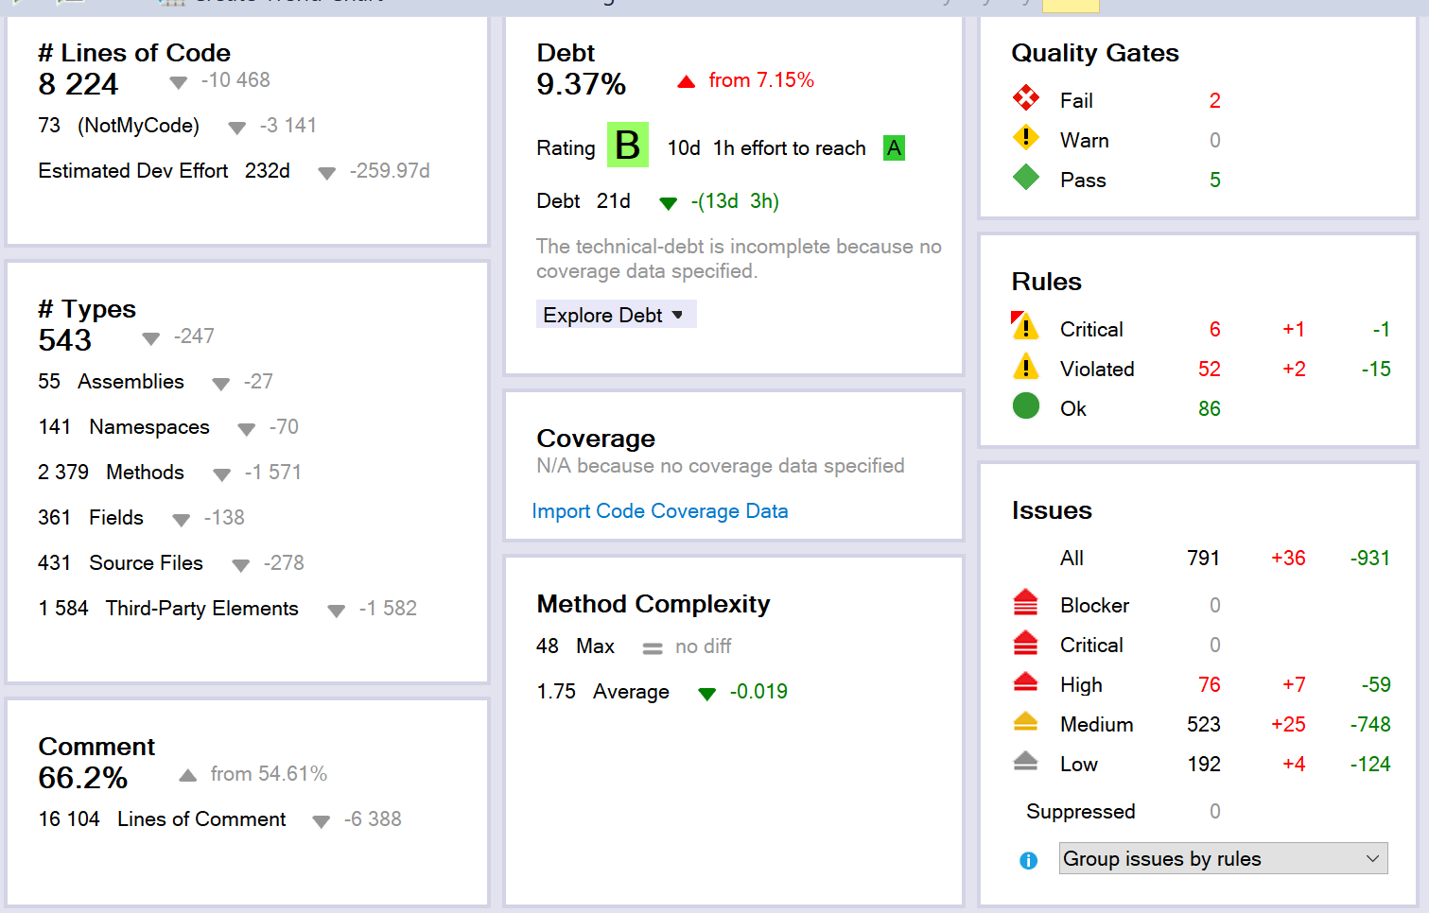The width and height of the screenshot is (1429, 913).
Task: Click the equals icon beside Max complexity
Action: coord(653,648)
